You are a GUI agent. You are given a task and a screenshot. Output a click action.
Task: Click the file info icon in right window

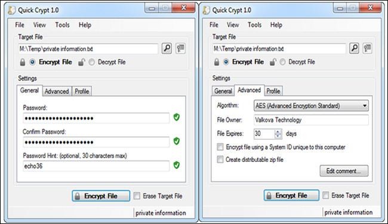tap(368, 48)
